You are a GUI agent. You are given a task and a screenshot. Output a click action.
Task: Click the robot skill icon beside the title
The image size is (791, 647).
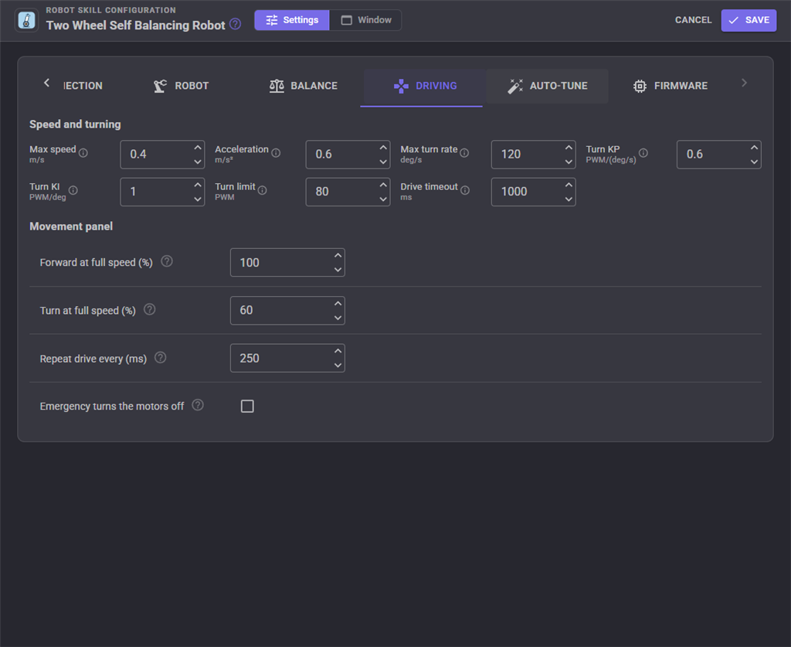[27, 20]
